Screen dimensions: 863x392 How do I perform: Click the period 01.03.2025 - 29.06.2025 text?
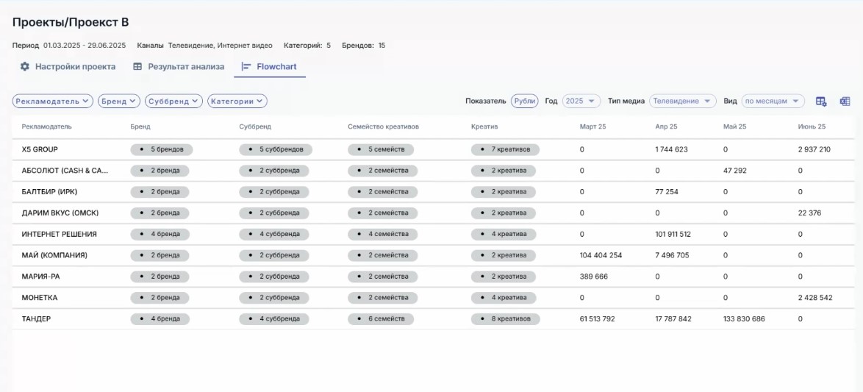pyautogui.click(x=85, y=46)
